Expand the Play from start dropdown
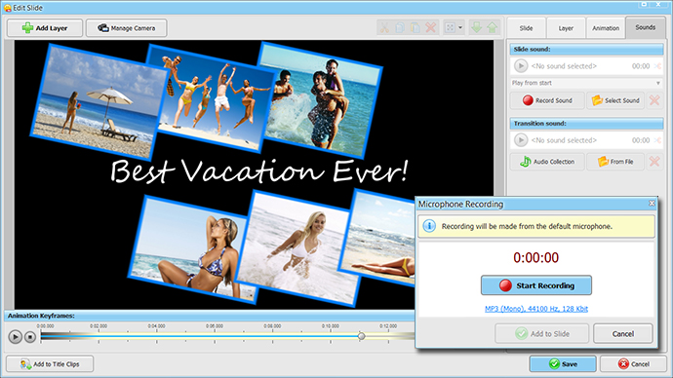This screenshot has width=673, height=378. (x=658, y=83)
